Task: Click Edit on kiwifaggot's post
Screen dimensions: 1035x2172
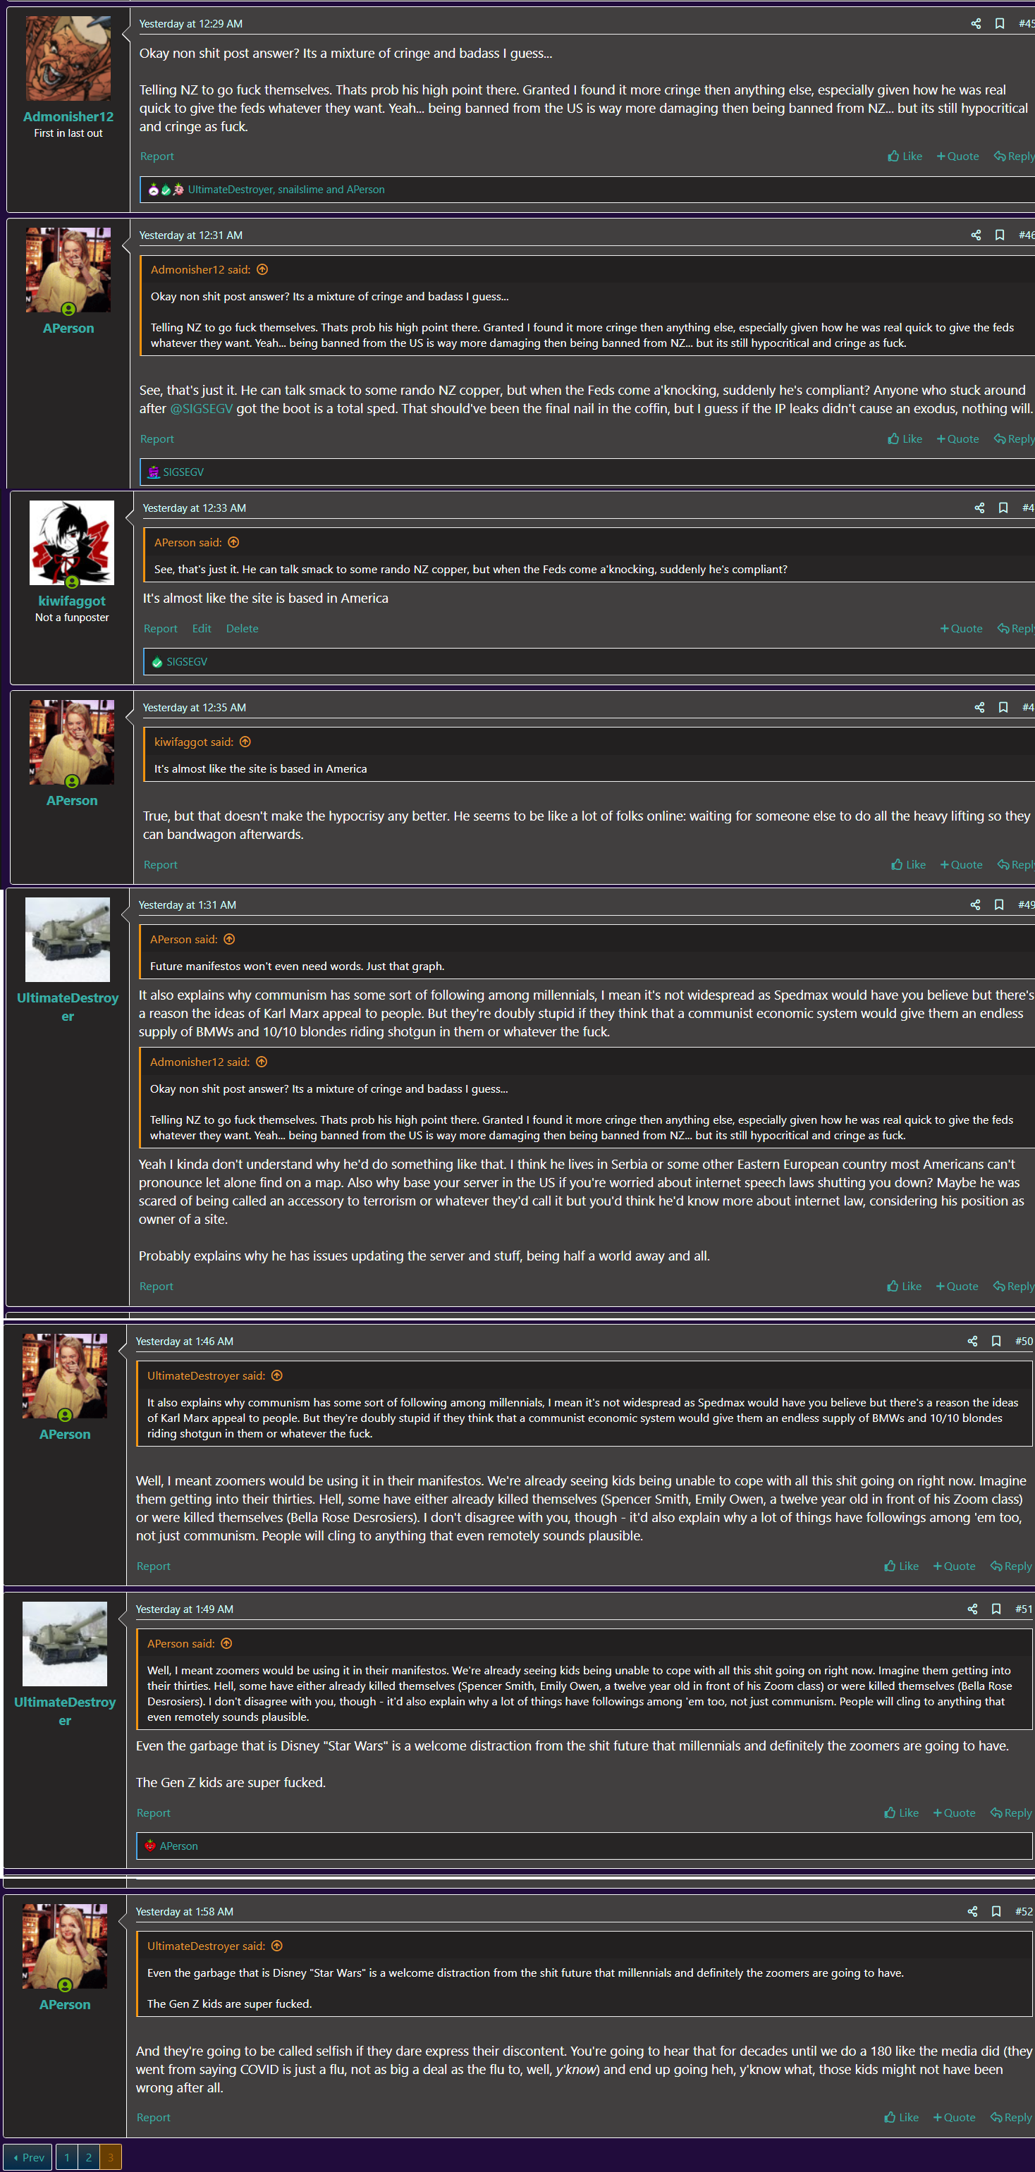Action: pyautogui.click(x=202, y=629)
